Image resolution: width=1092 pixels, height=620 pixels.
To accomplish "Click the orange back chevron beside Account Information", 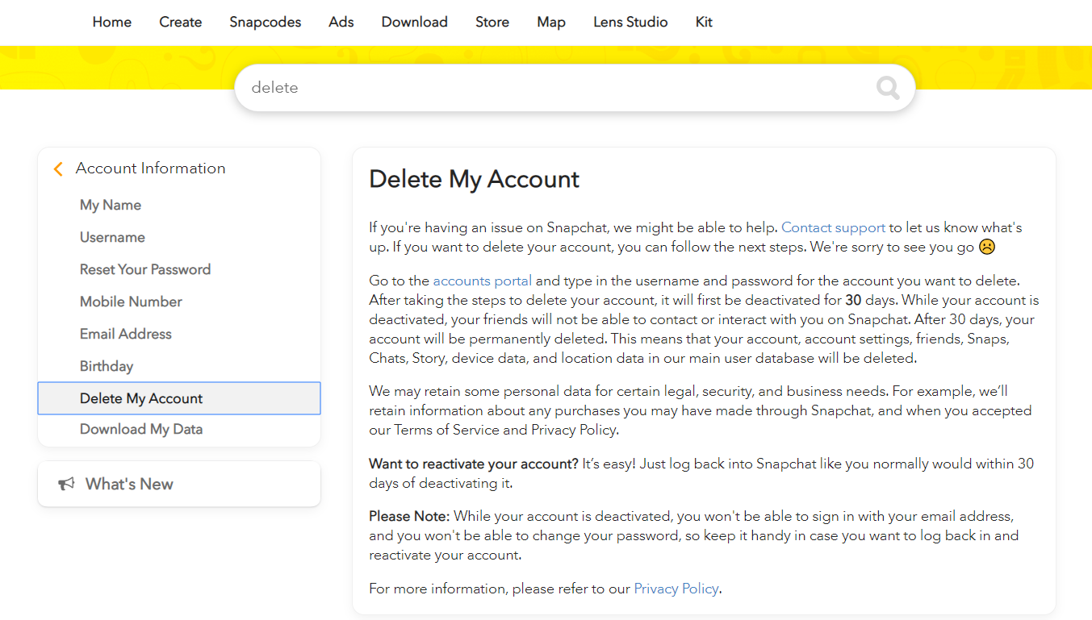I will [x=58, y=169].
